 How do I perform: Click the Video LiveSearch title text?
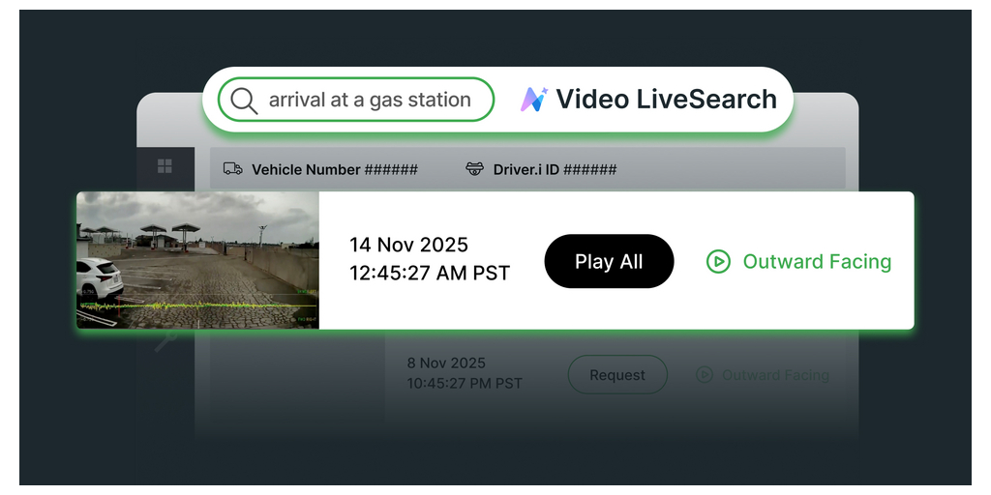click(666, 100)
